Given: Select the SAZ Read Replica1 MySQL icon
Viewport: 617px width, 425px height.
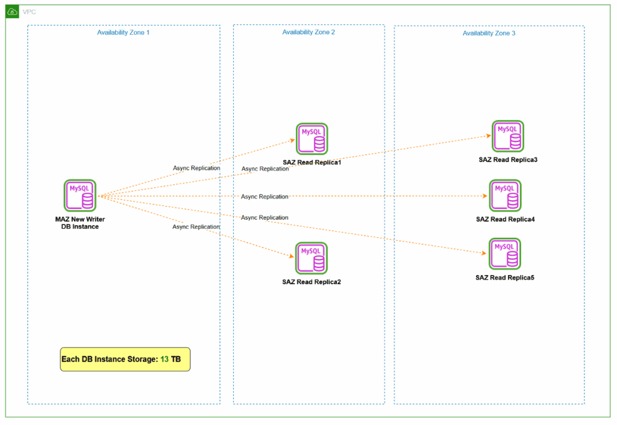Looking at the screenshot, I should [x=312, y=139].
